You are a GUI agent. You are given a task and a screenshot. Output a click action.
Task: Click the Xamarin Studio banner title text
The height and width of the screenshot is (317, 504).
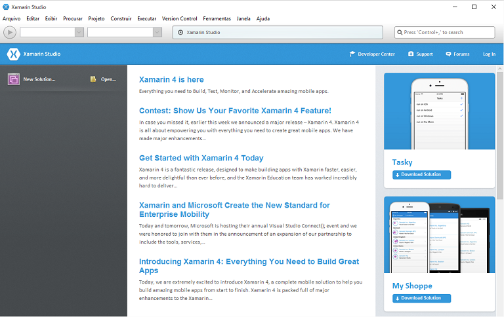pyautogui.click(x=42, y=54)
